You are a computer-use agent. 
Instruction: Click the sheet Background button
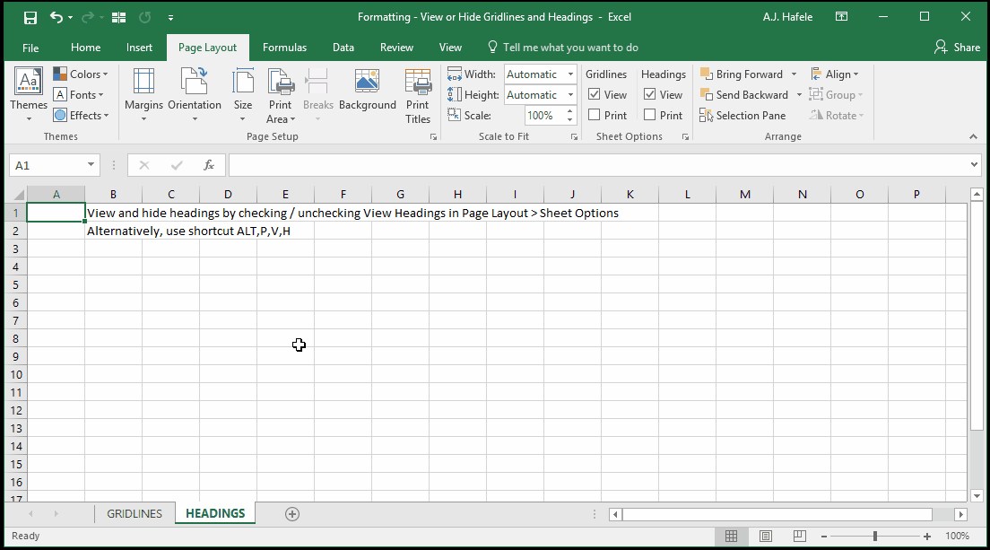pyautogui.click(x=368, y=91)
